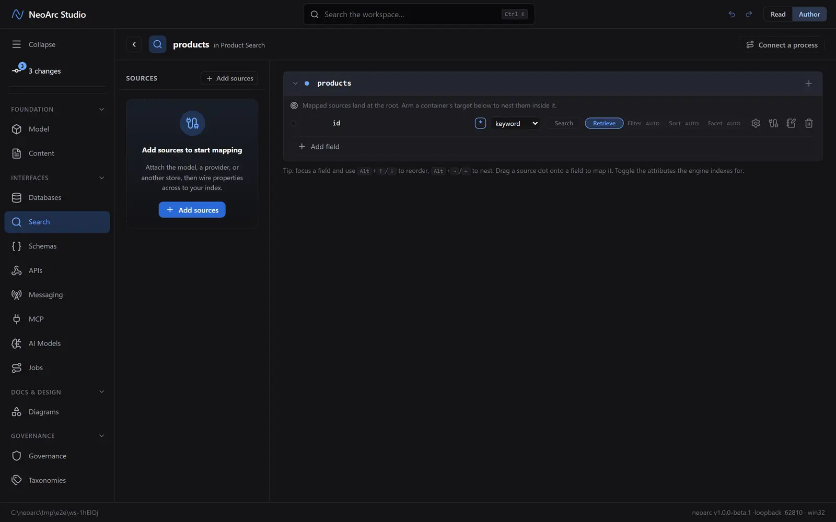Viewport: 836px width, 522px height.
Task: Delete the id field with trash icon
Action: point(809,123)
